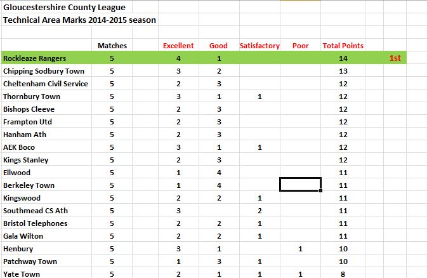The width and height of the screenshot is (427, 278).
Task: Select Ellwood's Good value cell
Action: (x=219, y=173)
